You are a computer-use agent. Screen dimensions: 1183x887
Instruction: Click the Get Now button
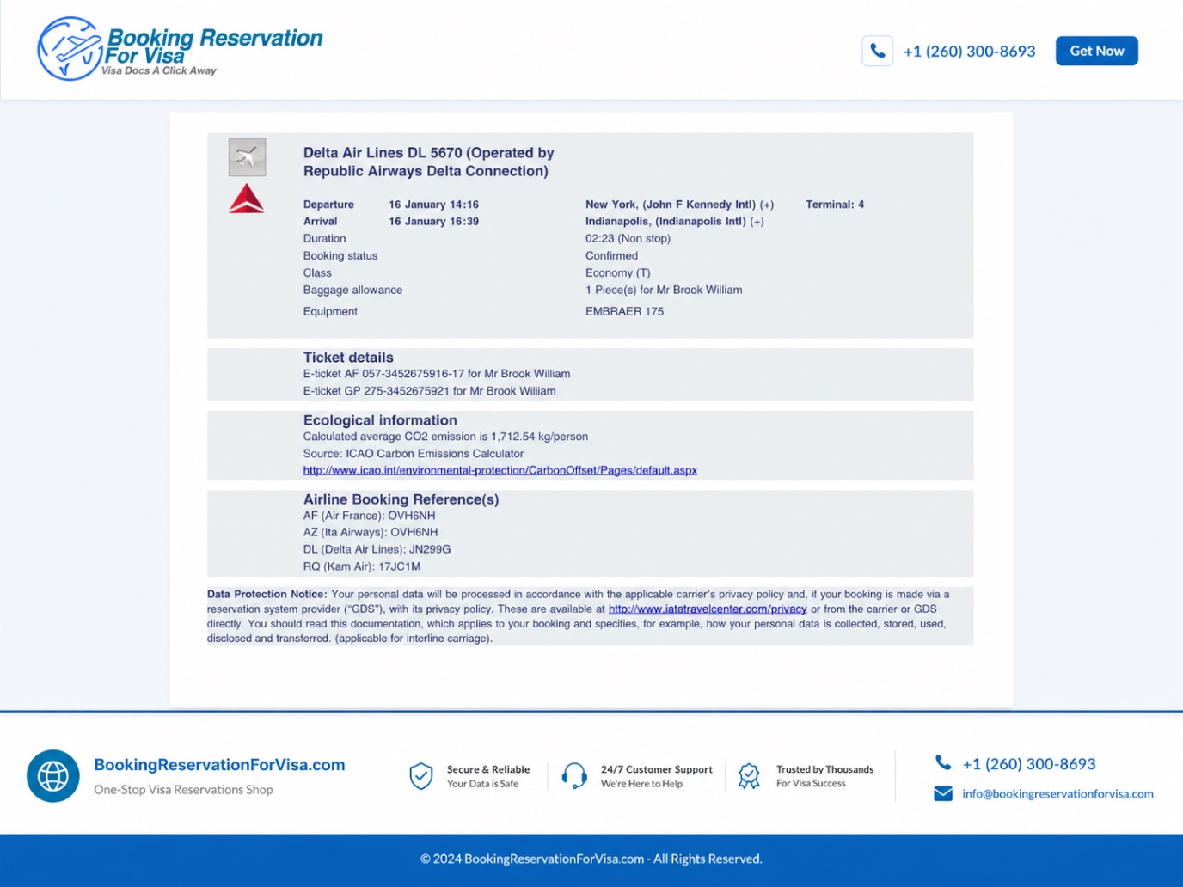[x=1096, y=51]
